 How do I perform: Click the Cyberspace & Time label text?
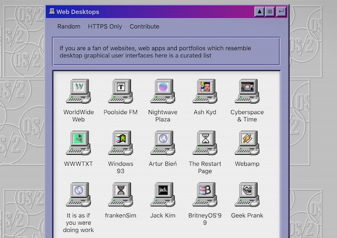247,116
